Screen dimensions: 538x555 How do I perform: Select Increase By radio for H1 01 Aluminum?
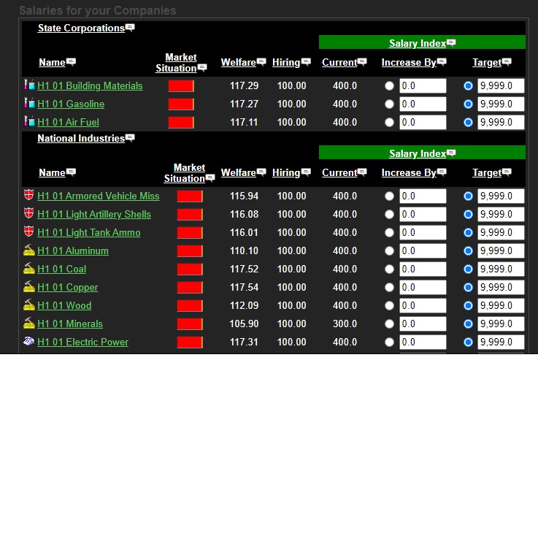pyautogui.click(x=389, y=250)
